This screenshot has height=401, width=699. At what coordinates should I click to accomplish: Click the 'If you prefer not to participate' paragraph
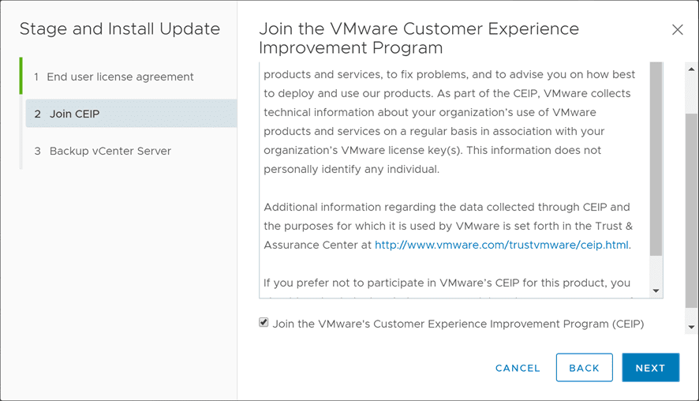[447, 283]
